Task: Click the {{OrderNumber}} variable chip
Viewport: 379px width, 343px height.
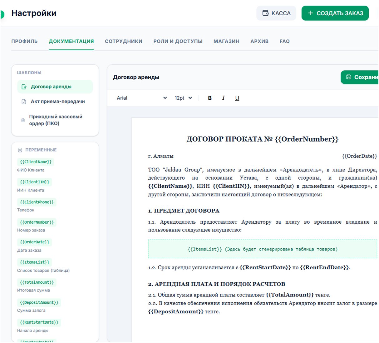Action: click(x=37, y=222)
